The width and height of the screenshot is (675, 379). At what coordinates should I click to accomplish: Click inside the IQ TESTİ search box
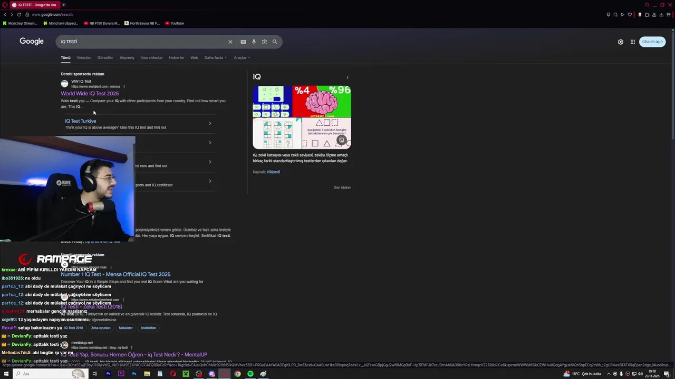click(x=142, y=42)
